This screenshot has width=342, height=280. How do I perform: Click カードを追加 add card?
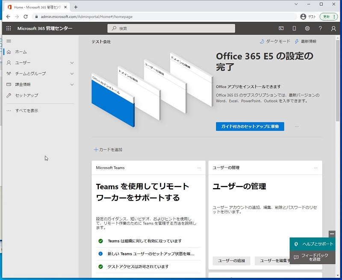(108, 150)
